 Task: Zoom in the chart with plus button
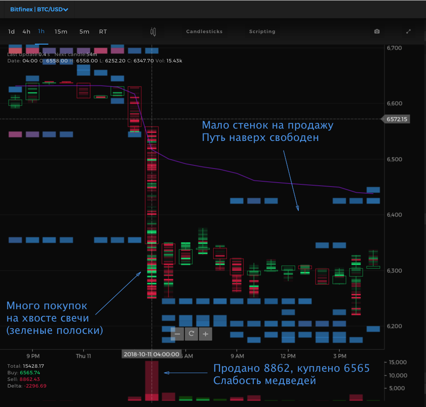[x=205, y=334]
